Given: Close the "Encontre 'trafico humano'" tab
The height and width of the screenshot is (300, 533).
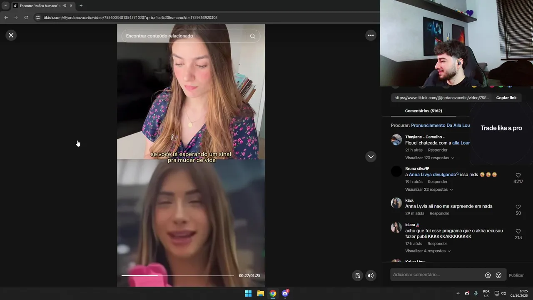Looking at the screenshot, I should [x=71, y=6].
